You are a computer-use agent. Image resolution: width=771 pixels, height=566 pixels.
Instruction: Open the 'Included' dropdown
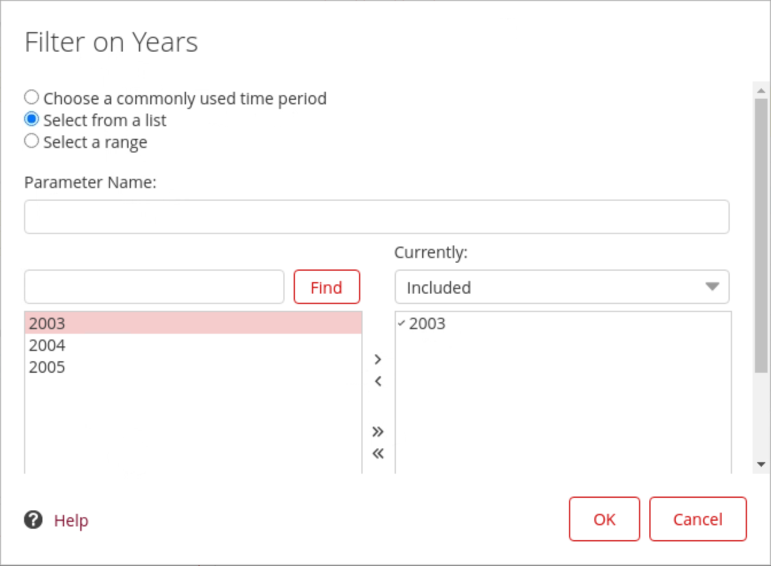[561, 287]
